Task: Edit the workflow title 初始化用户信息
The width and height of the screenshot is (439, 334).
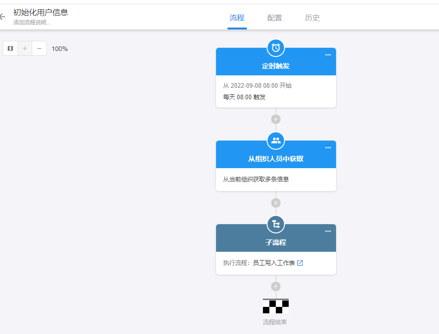Action: pyautogui.click(x=40, y=12)
